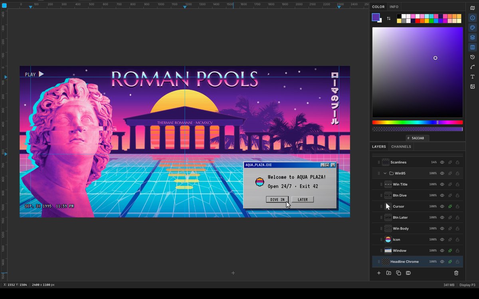This screenshot has width=479, height=299.
Task: Select the Win Body layer
Action: (418, 228)
